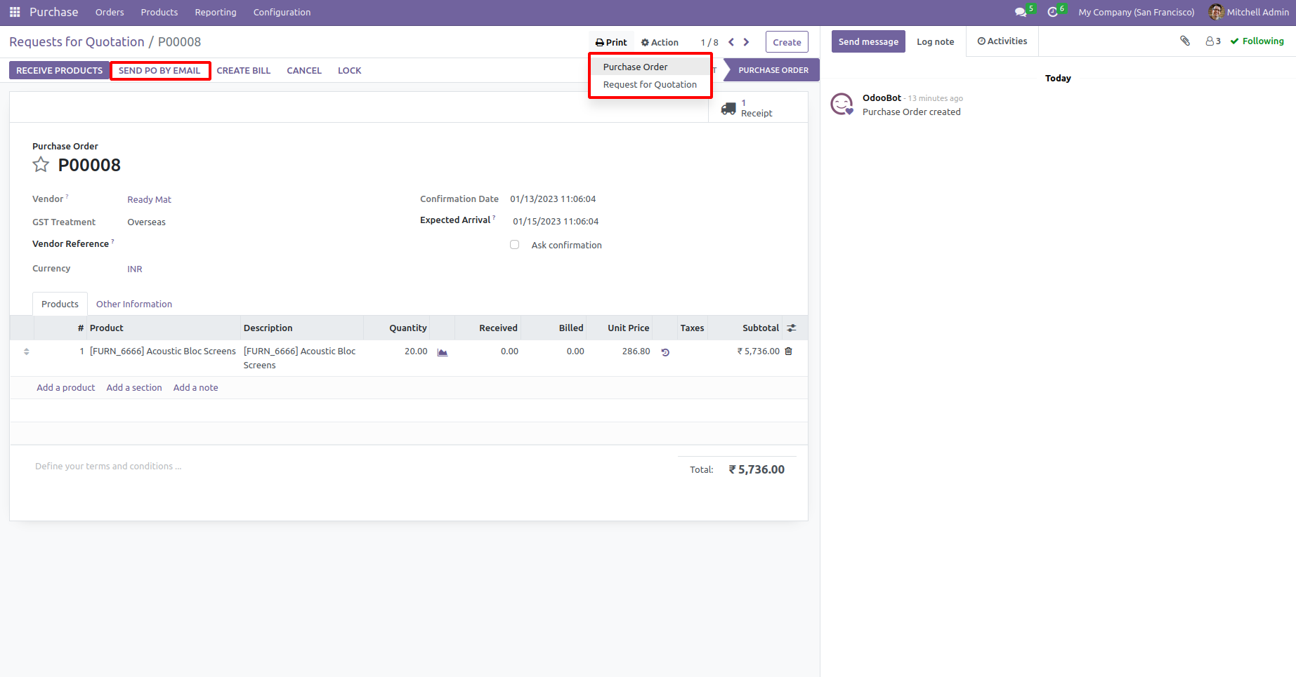Go to previous record arrow

point(731,42)
